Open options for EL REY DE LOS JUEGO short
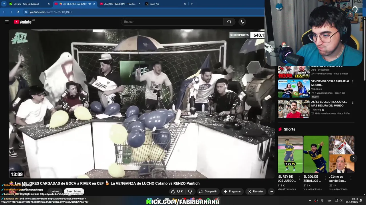The height and width of the screenshot is (205, 366). point(299,178)
